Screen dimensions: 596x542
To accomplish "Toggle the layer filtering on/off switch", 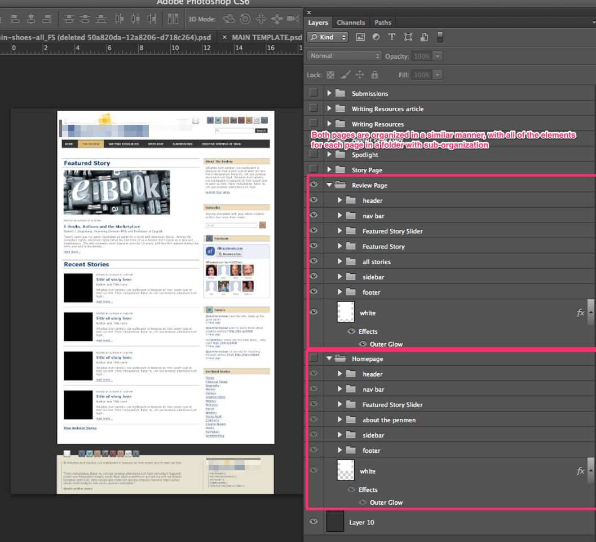I will point(440,37).
